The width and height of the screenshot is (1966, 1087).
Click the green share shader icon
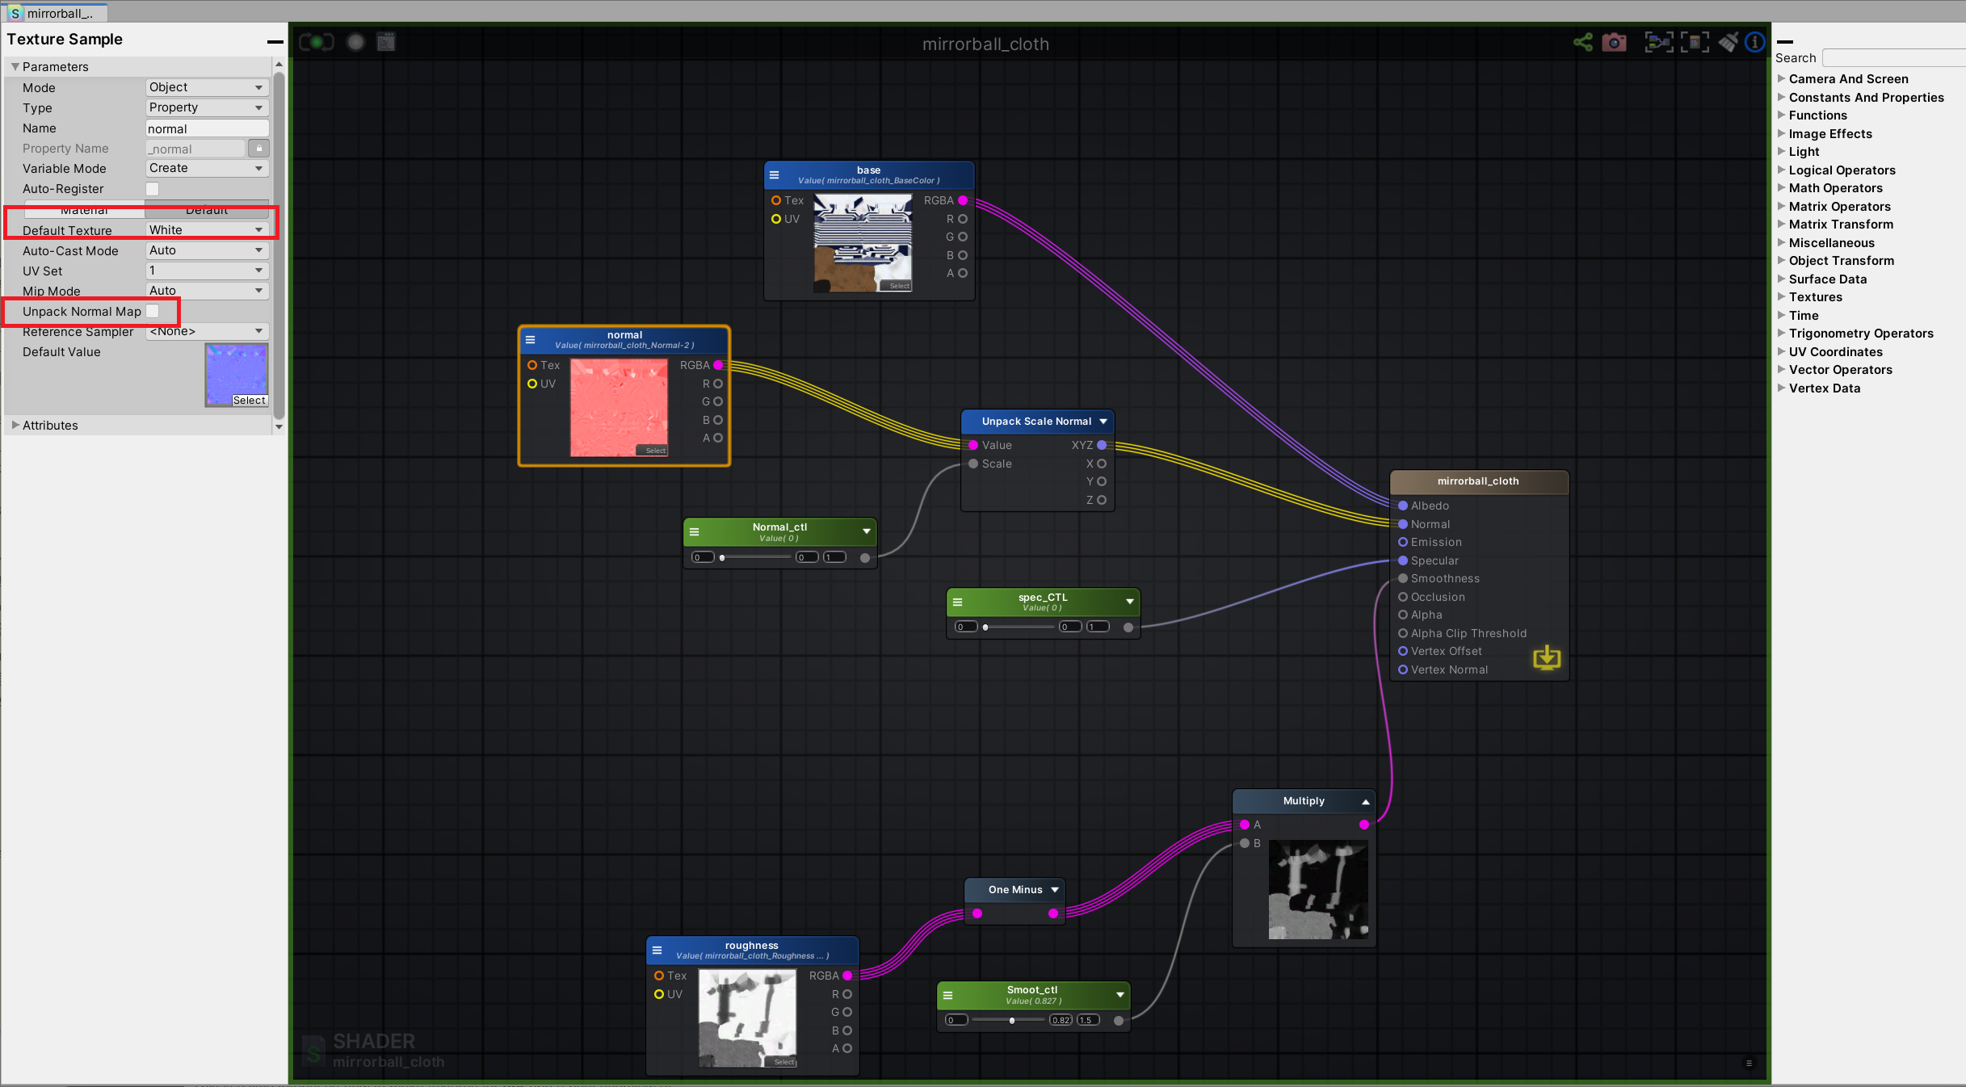(1582, 42)
